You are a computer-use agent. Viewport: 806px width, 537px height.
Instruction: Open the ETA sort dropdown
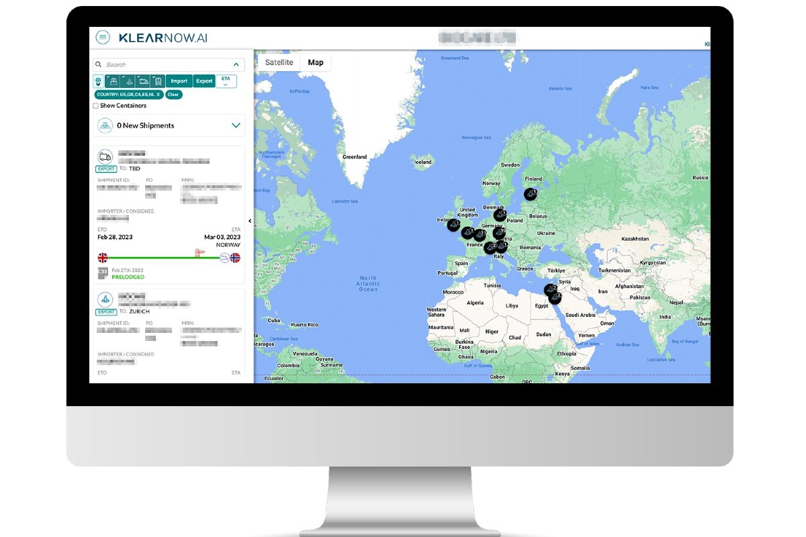click(226, 81)
